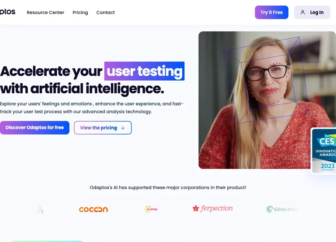Screen dimensions: 336x242
Task: Click the faded partner logo at far left
Action: tap(40, 209)
